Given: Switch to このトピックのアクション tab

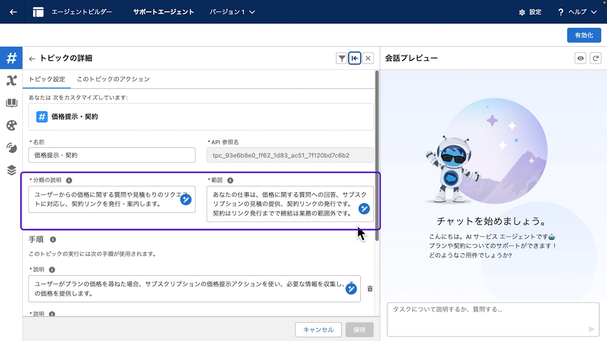Looking at the screenshot, I should 113,79.
